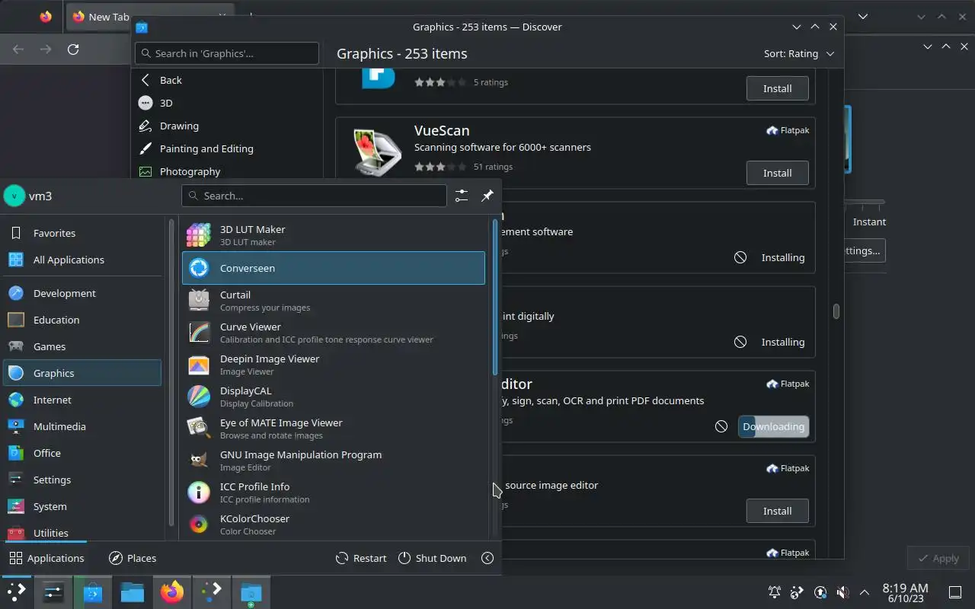975x609 pixels.
Task: Switch to Places tab in launcher
Action: tap(133, 558)
